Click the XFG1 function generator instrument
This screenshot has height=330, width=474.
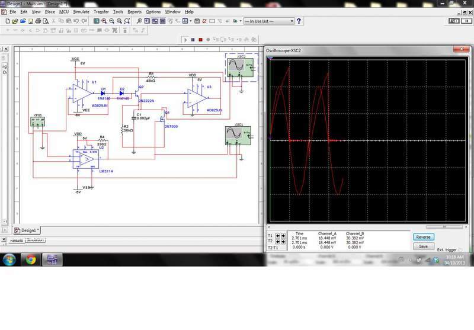(39, 122)
